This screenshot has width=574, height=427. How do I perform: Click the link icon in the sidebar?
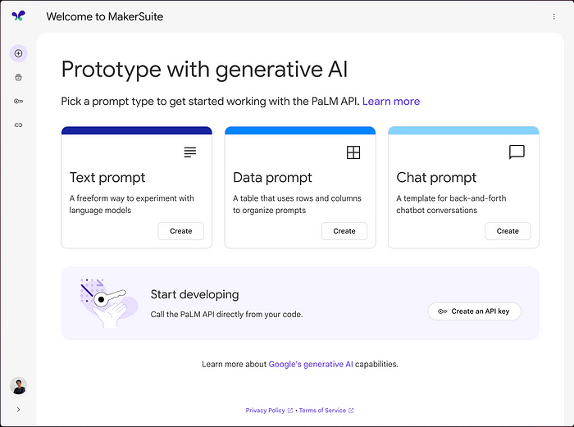pos(18,125)
